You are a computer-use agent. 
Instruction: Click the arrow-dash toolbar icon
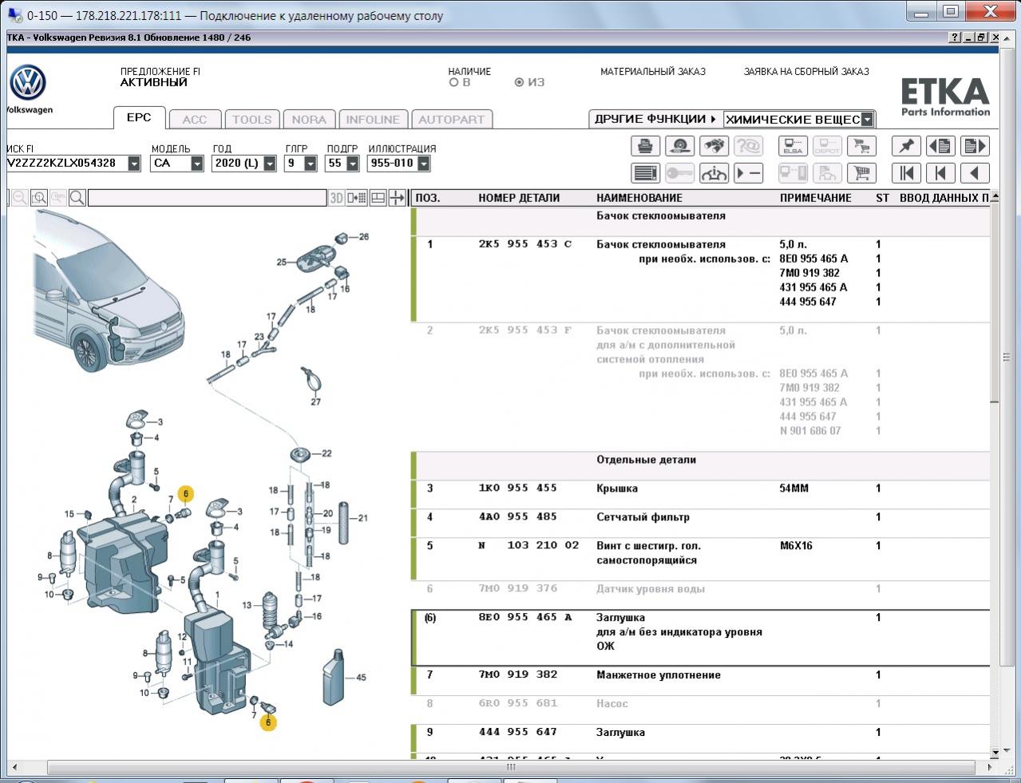pyautogui.click(x=748, y=173)
